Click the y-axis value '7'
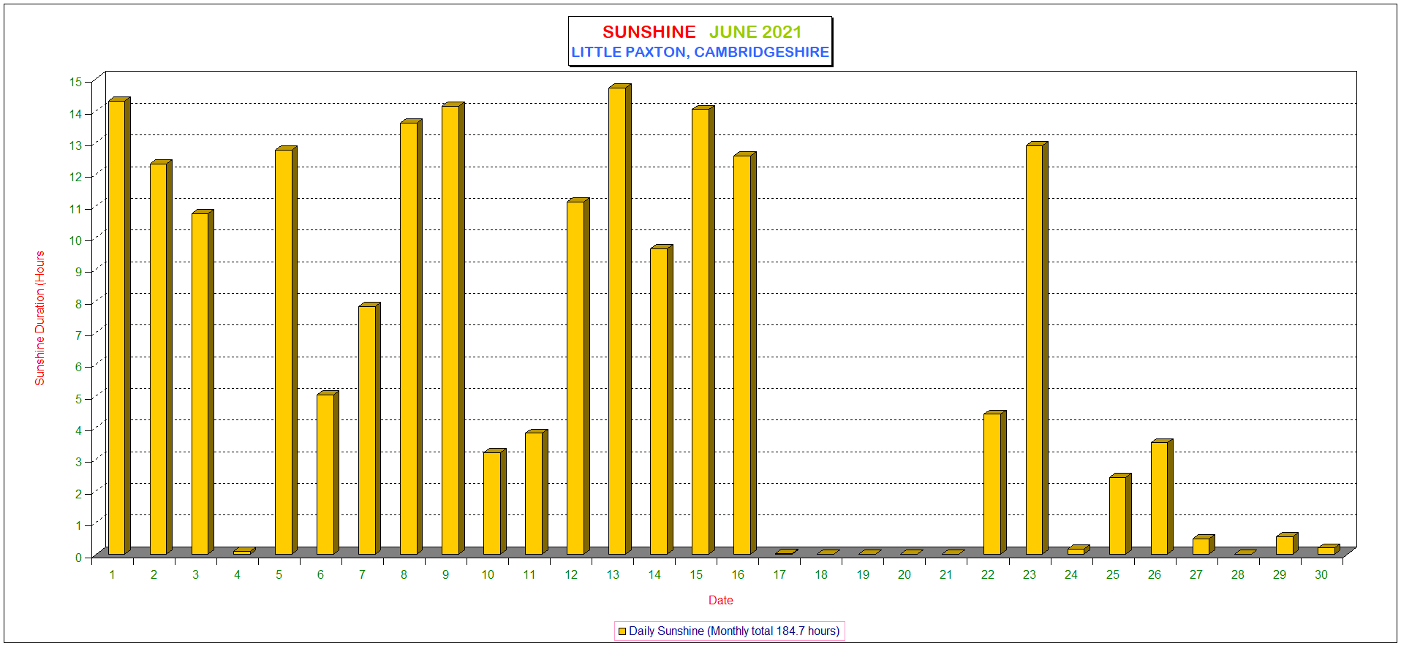1401x646 pixels. pos(79,335)
